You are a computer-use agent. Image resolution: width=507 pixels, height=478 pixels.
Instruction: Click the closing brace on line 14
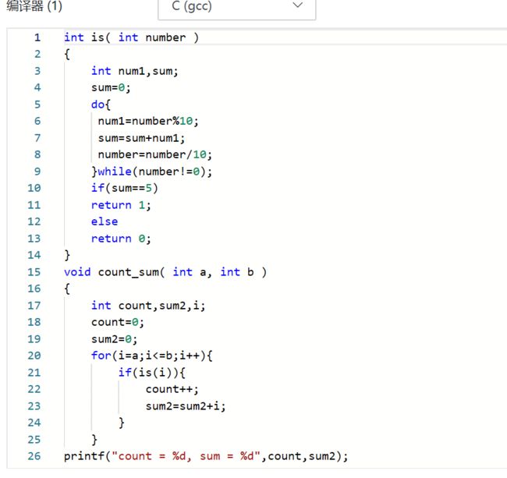pos(67,255)
